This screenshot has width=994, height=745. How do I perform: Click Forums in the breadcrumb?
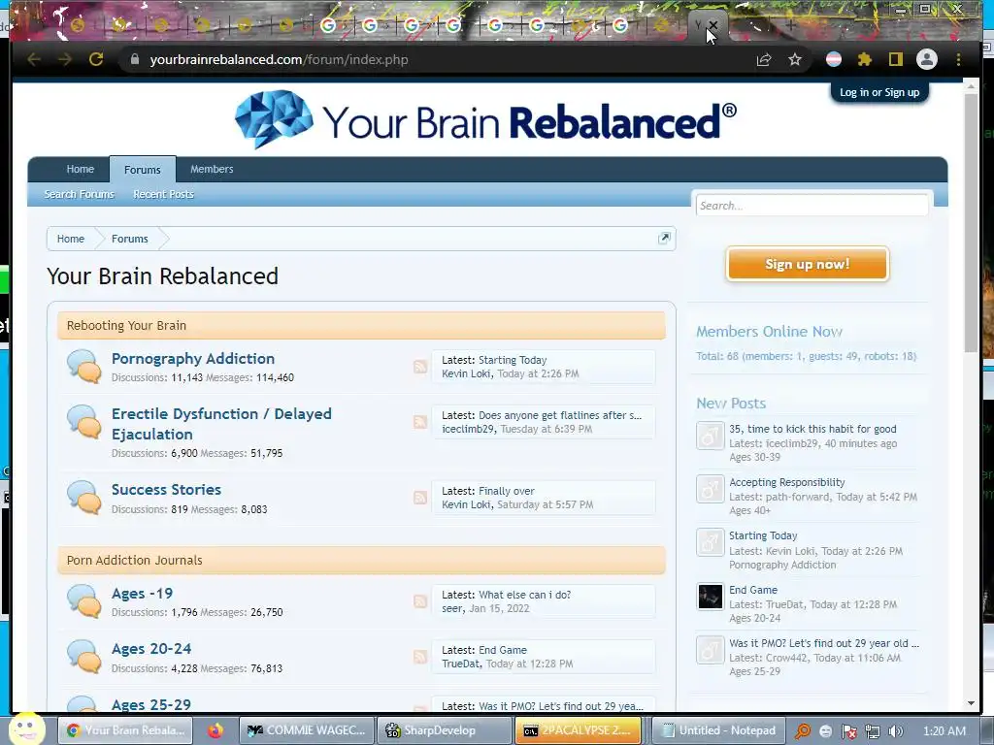pyautogui.click(x=130, y=239)
